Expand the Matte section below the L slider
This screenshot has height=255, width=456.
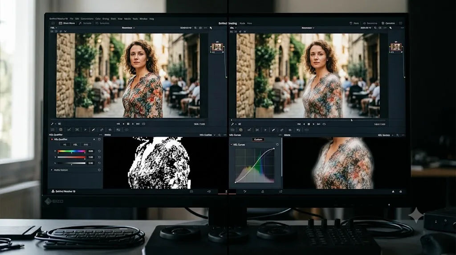click(52, 170)
